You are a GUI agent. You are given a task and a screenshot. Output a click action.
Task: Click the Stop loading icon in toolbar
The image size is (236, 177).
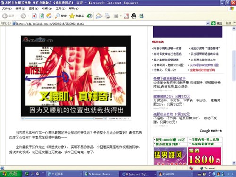[34, 16]
